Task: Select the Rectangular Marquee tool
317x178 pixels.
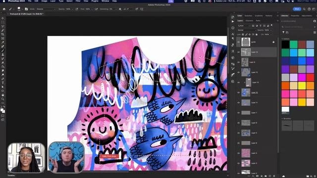Action: click(x=2, y=22)
